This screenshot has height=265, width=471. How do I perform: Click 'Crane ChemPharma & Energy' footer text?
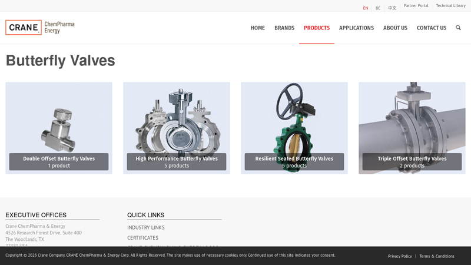pyautogui.click(x=35, y=226)
